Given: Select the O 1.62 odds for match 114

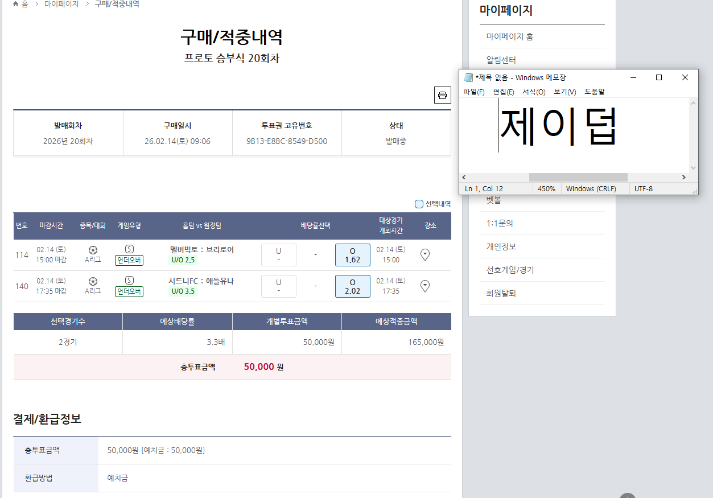Looking at the screenshot, I should 352,255.
